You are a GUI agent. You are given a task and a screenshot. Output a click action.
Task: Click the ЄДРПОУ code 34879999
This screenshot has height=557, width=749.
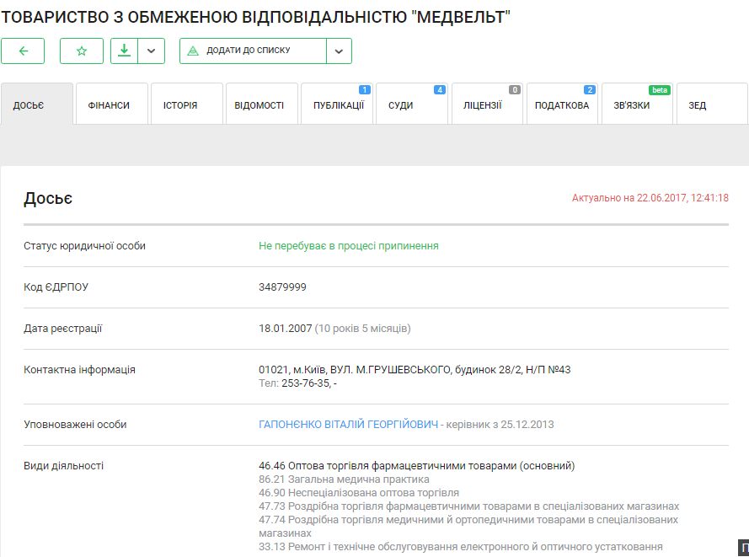[282, 287]
